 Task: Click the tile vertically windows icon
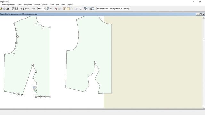click(89, 9)
